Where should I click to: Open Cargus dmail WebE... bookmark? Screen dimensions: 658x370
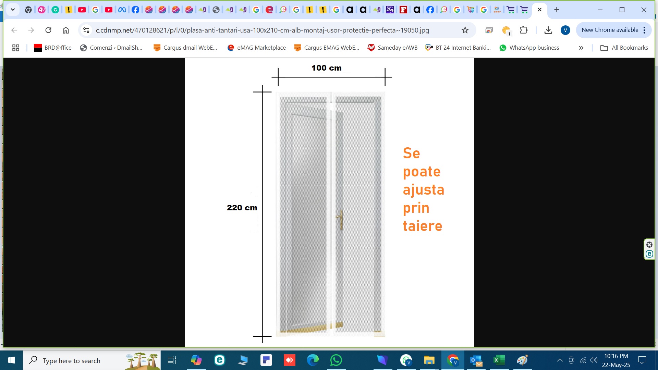tap(185, 48)
